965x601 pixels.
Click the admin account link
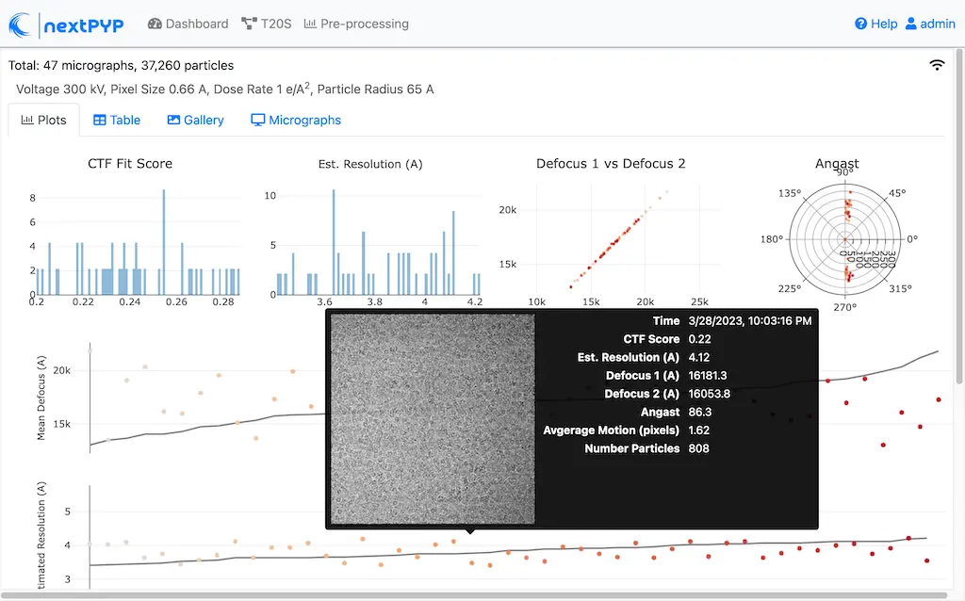tap(931, 24)
